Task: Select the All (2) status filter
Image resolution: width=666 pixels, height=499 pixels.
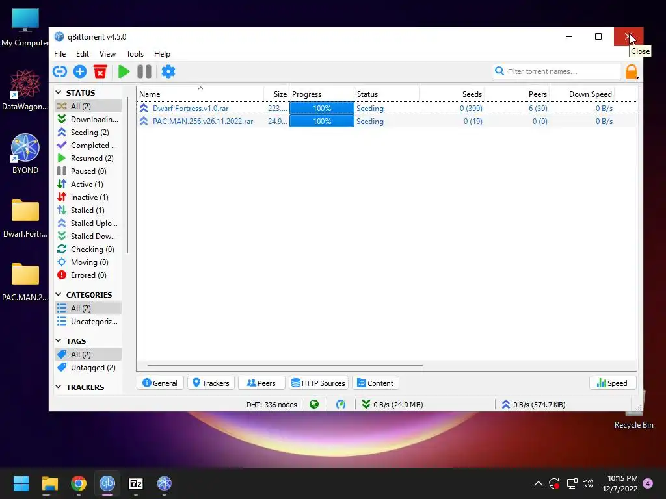Action: point(88,106)
